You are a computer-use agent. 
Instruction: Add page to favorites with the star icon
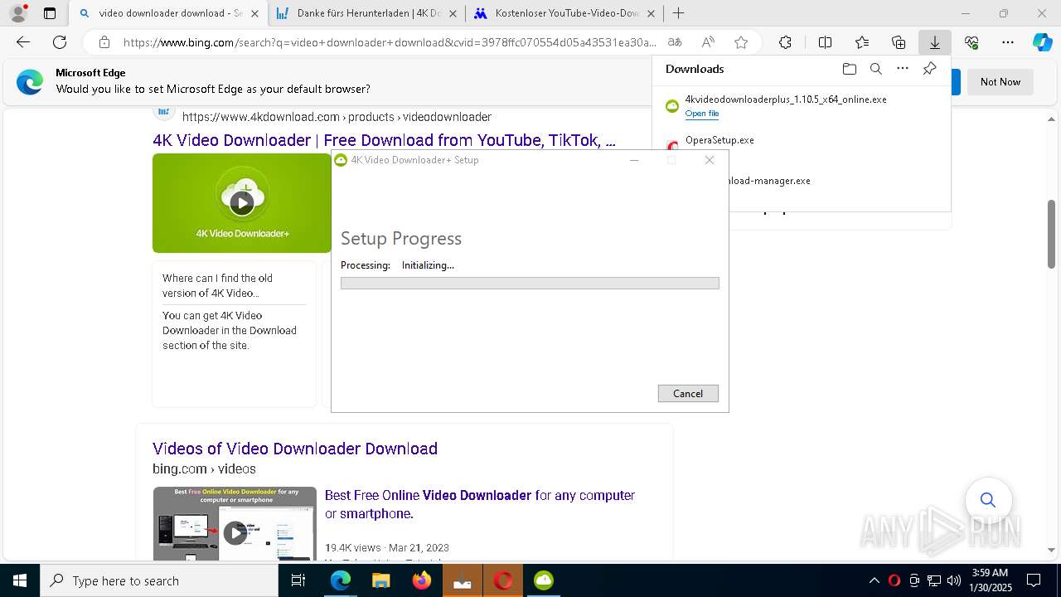741,42
